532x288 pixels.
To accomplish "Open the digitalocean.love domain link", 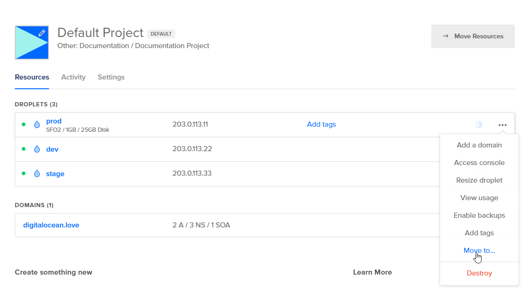I will coord(51,225).
